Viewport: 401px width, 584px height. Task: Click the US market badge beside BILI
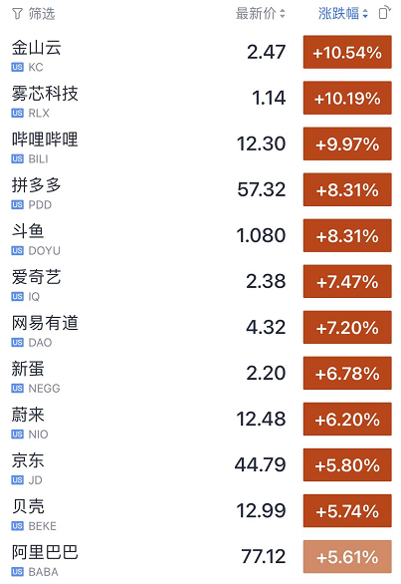tap(17, 159)
